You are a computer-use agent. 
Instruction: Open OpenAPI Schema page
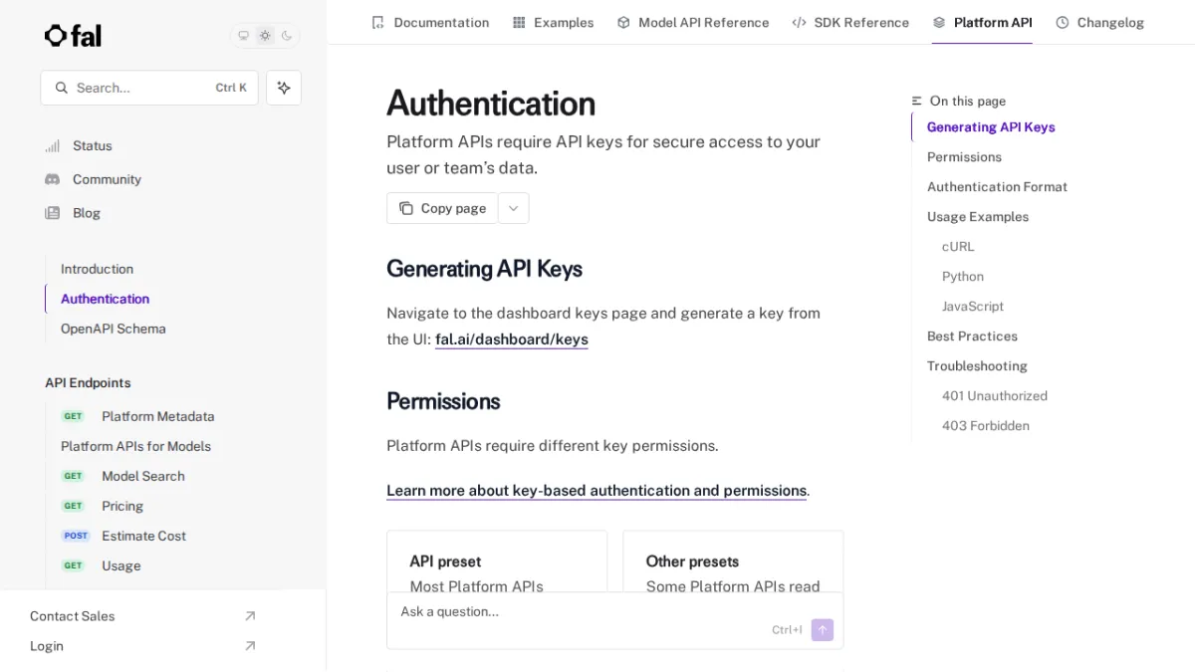pyautogui.click(x=113, y=329)
